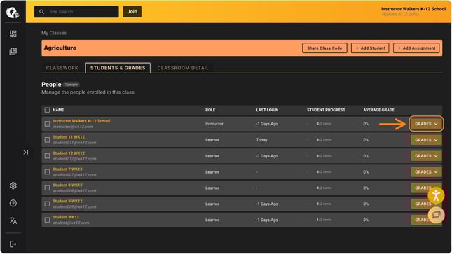This screenshot has width=452, height=254.
Task: Open the language translate icon
Action: coord(13,220)
